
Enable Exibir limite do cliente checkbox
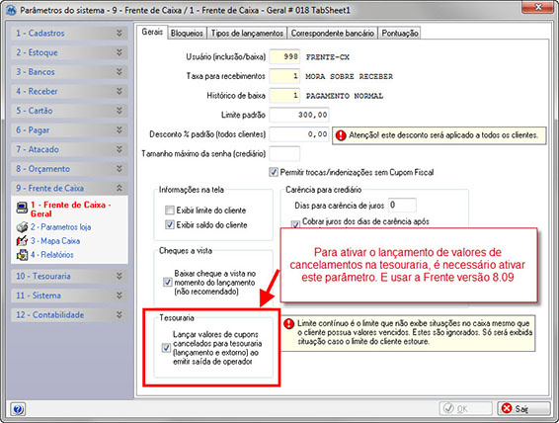(169, 211)
